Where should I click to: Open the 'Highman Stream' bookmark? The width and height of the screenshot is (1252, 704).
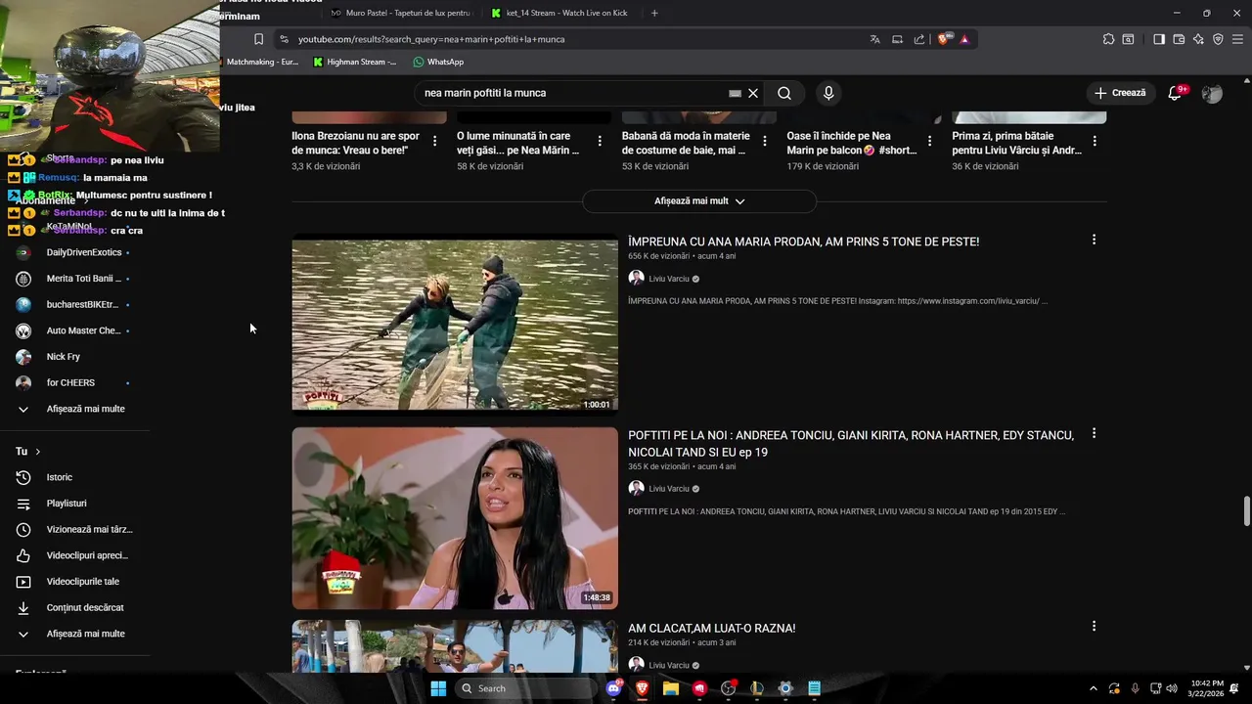pyautogui.click(x=355, y=62)
